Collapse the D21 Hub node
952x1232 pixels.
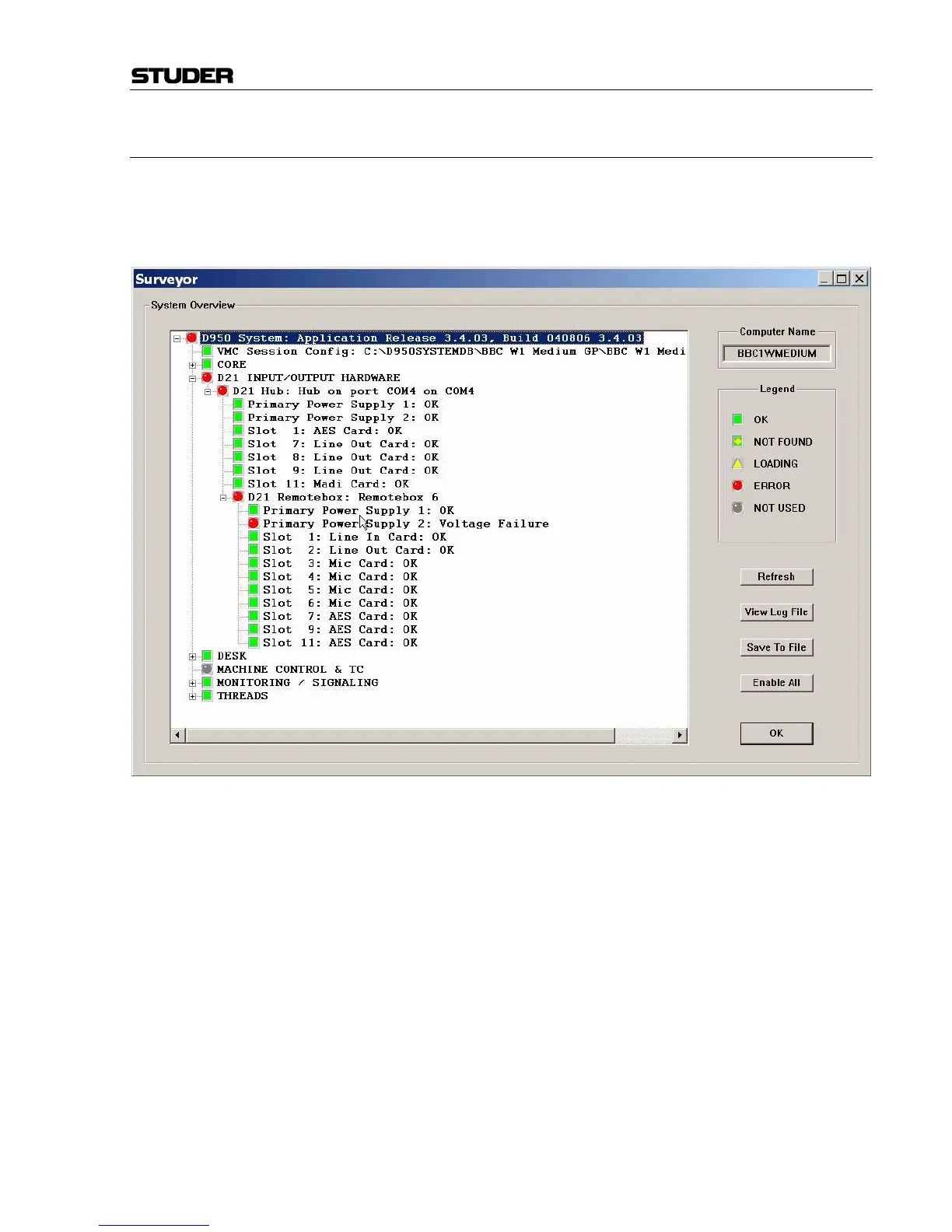click(x=208, y=391)
